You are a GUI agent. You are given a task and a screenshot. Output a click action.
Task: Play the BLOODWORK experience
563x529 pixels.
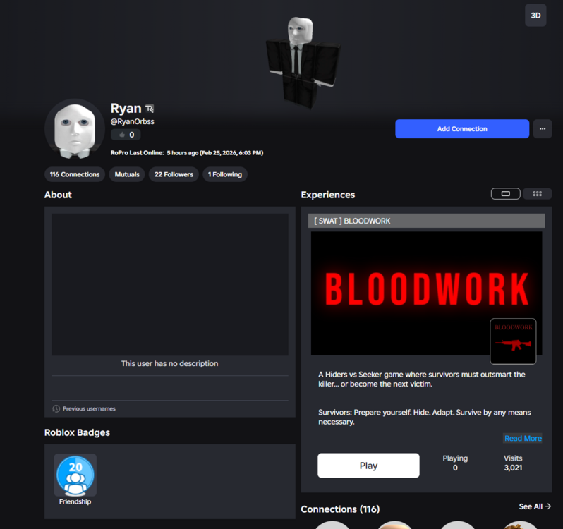click(368, 466)
